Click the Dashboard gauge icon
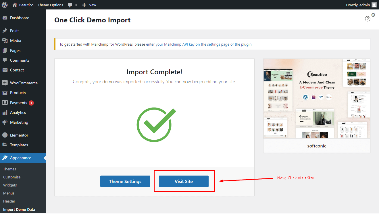 point(5,18)
